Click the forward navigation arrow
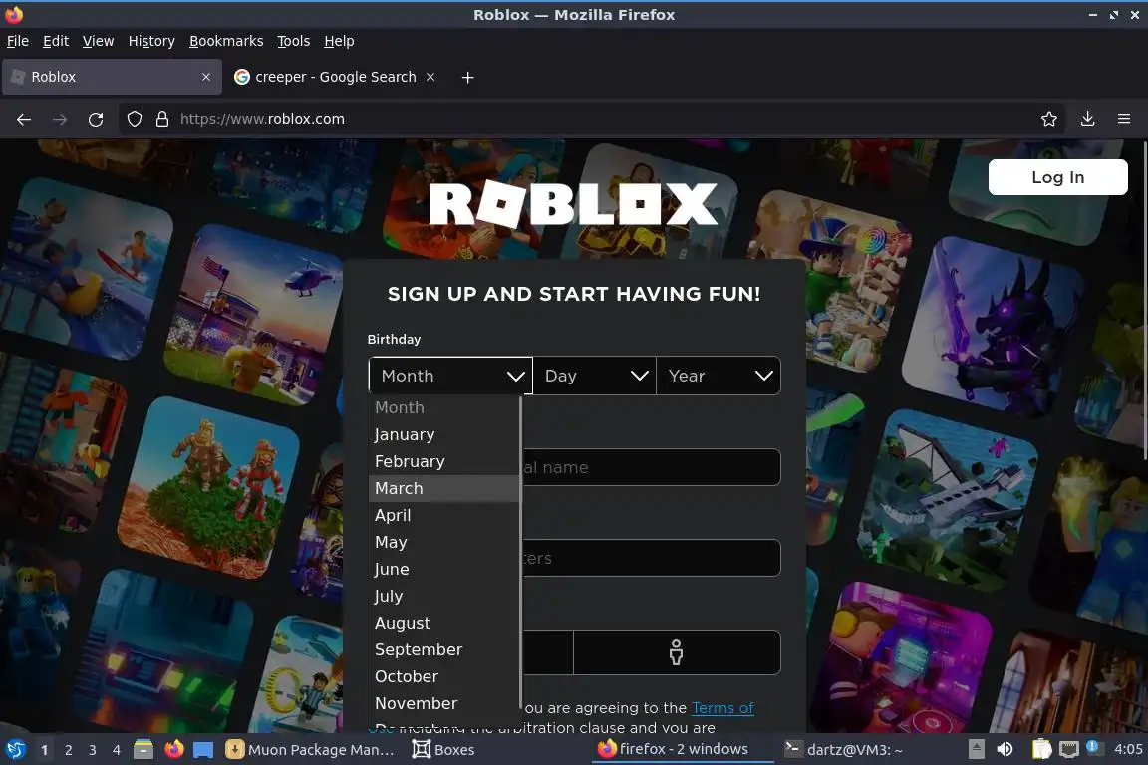Viewport: 1148px width, 765px height. pyautogui.click(x=60, y=119)
